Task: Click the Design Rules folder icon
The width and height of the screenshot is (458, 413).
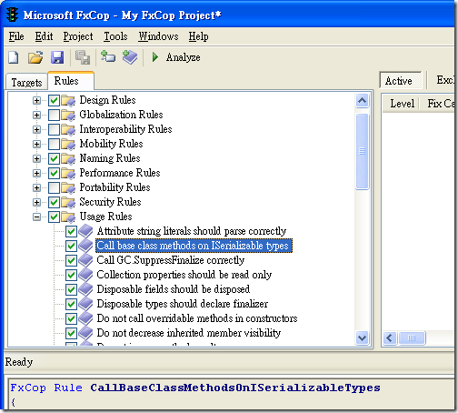Action: [68, 100]
